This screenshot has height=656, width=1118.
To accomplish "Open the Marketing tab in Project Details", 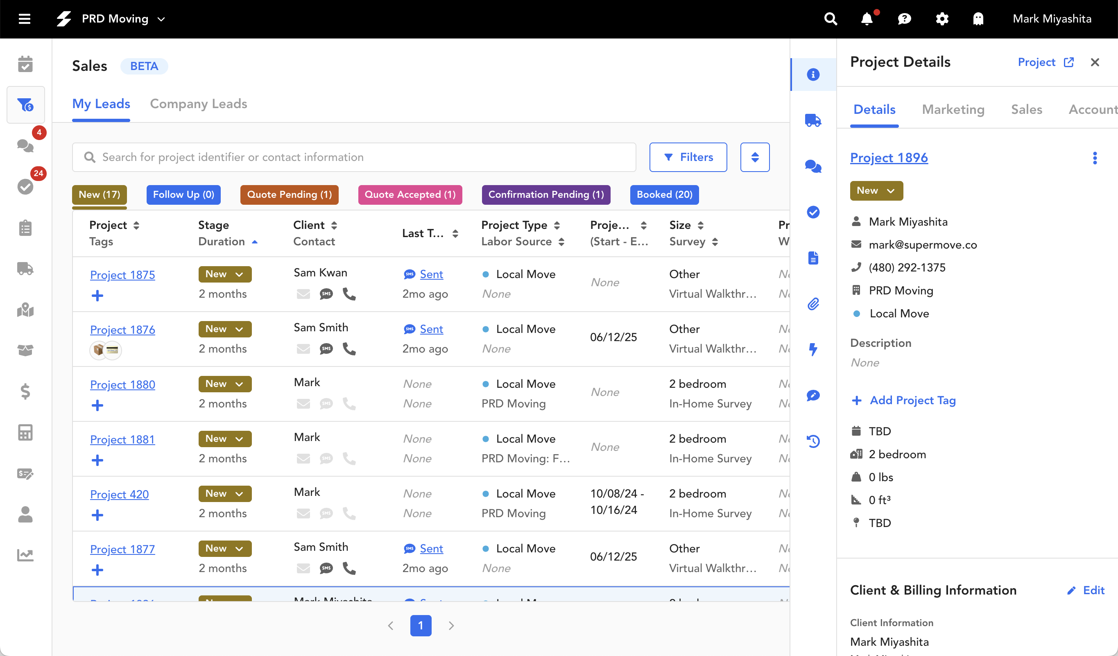I will (x=953, y=110).
